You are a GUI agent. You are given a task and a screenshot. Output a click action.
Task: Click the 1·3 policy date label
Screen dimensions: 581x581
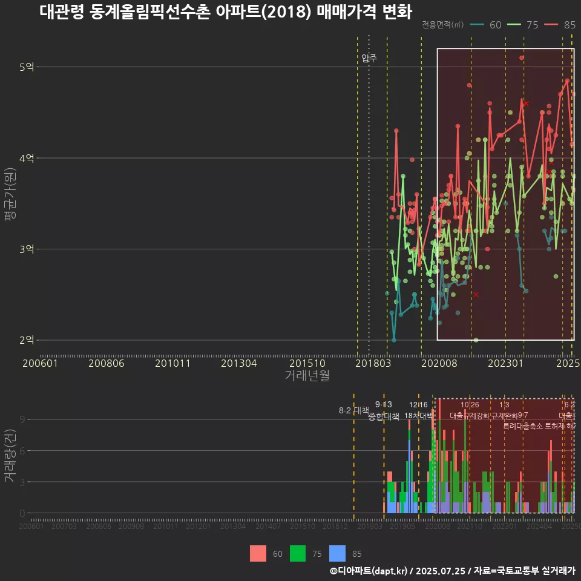504,405
